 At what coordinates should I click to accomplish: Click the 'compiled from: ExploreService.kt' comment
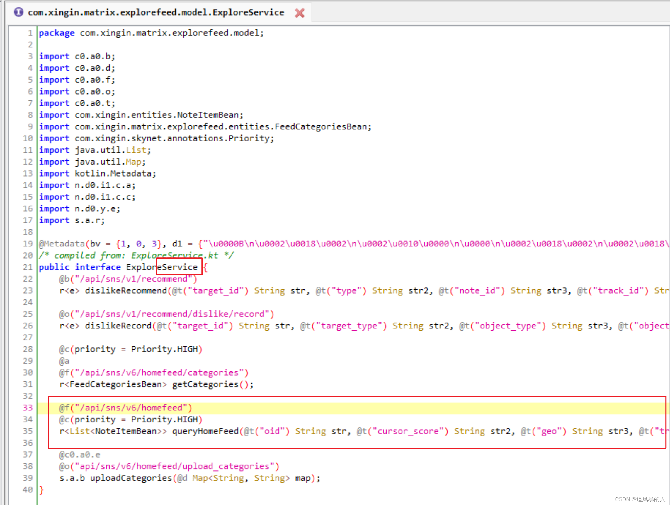tap(136, 256)
